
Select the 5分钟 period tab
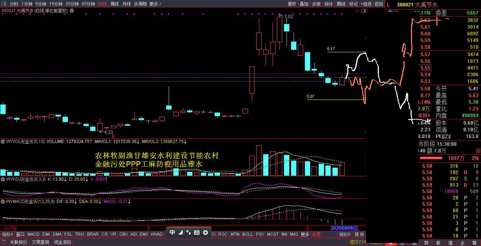pos(40,4)
